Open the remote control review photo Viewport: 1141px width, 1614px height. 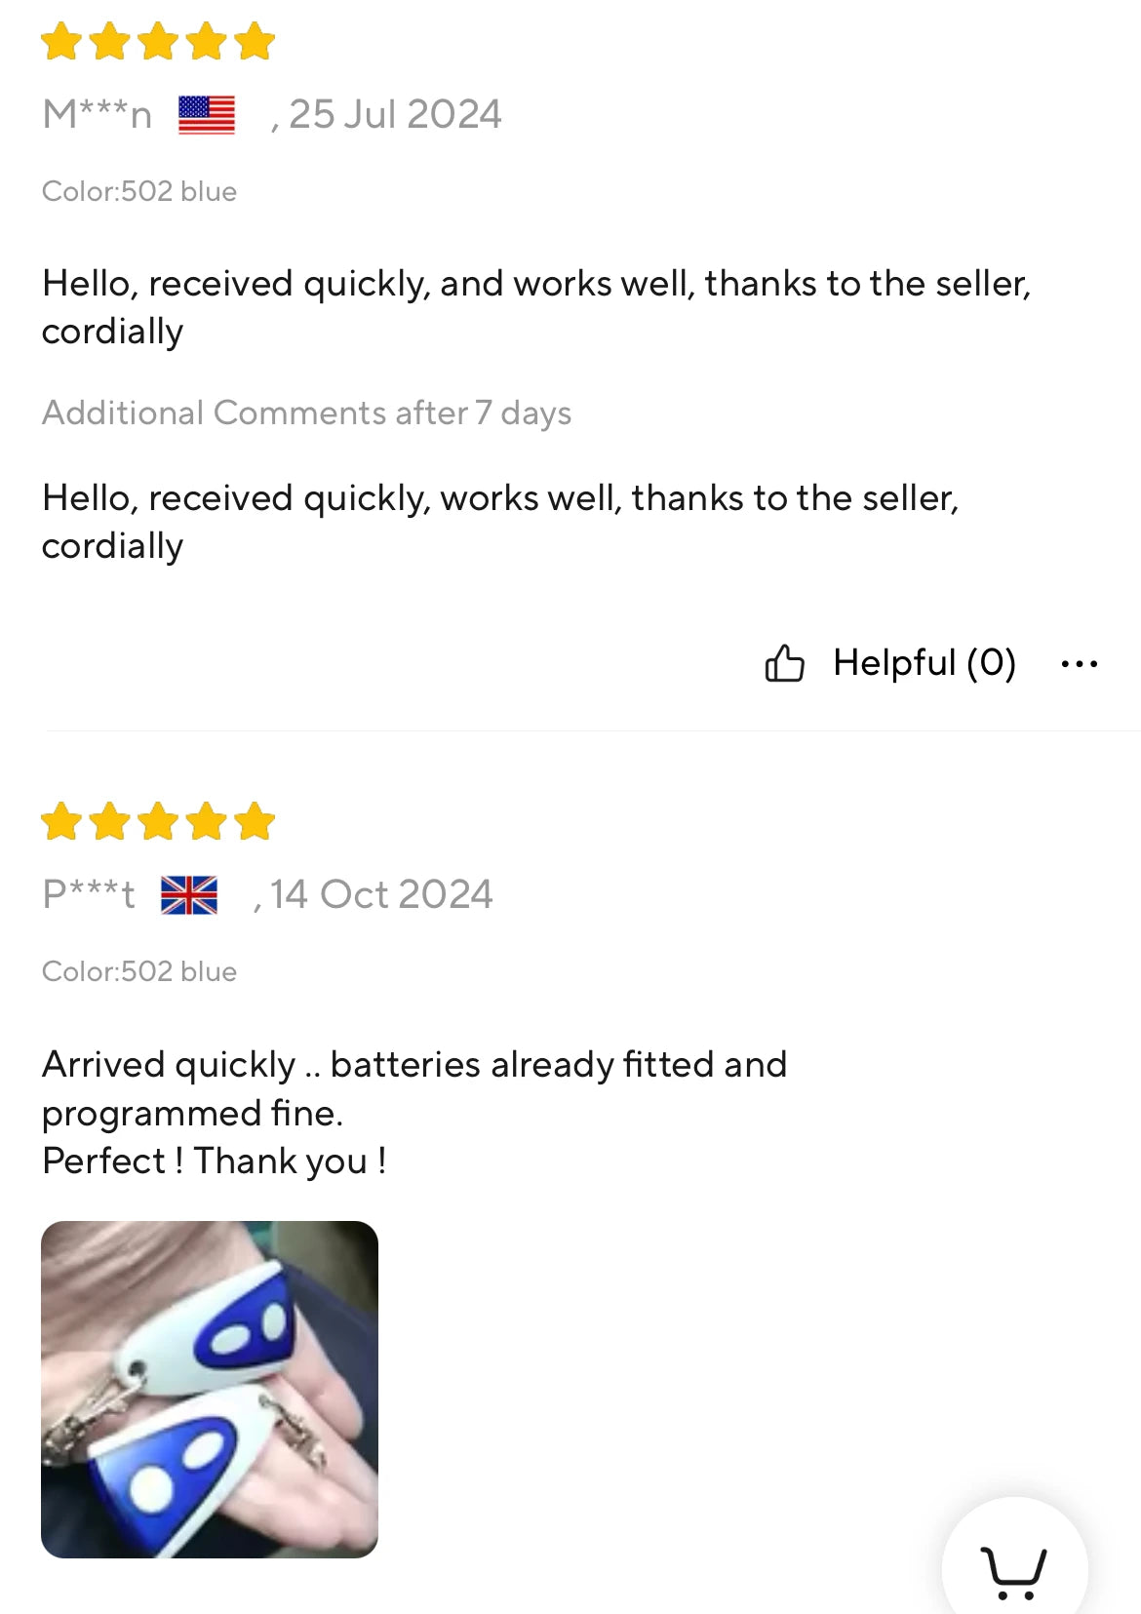(x=210, y=1389)
